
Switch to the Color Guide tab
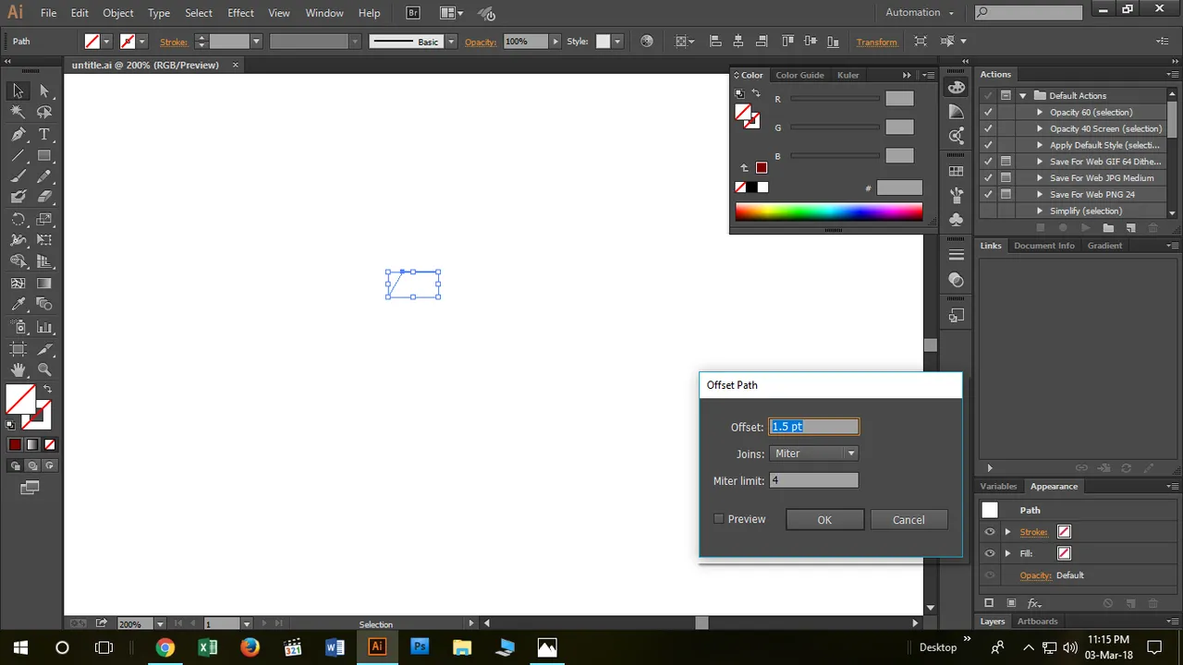click(799, 75)
